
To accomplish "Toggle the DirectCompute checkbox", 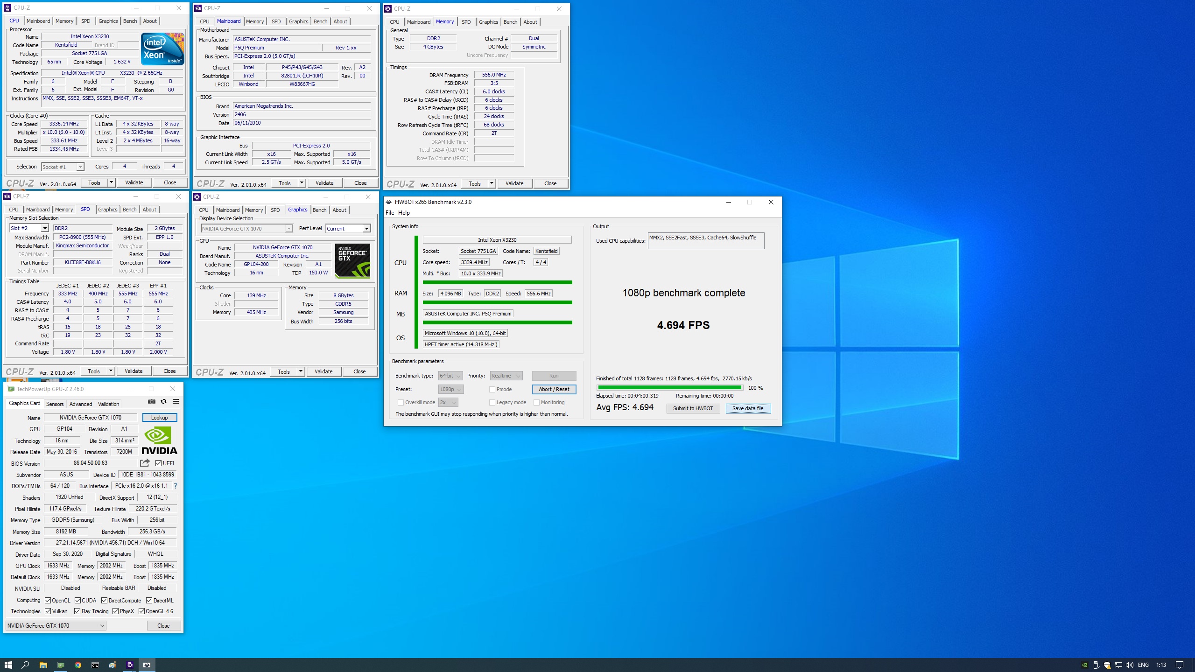I will click(x=105, y=601).
